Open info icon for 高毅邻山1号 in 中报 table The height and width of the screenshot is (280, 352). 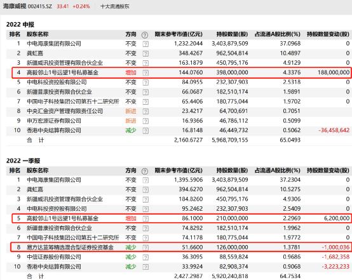tap(146, 72)
